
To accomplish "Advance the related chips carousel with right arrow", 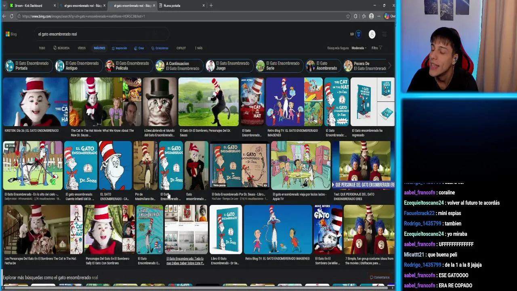I will (x=389, y=65).
